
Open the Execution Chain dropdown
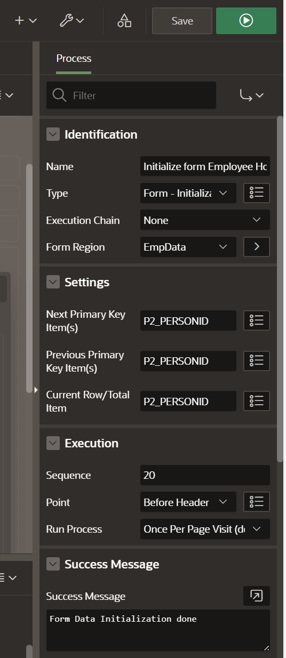[205, 220]
